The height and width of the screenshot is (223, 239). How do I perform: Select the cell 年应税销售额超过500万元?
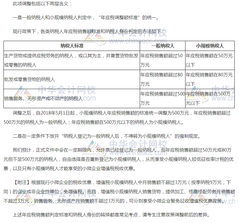(162, 97)
